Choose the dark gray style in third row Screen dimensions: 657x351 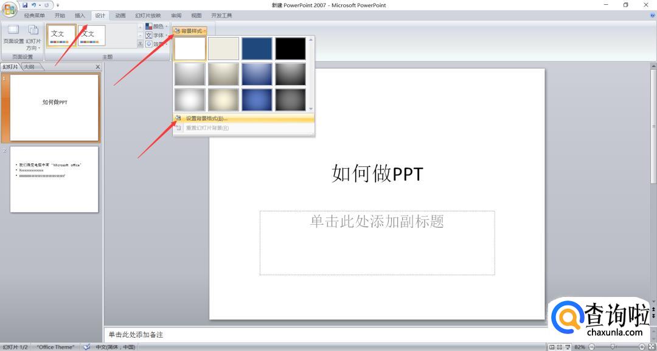point(290,100)
